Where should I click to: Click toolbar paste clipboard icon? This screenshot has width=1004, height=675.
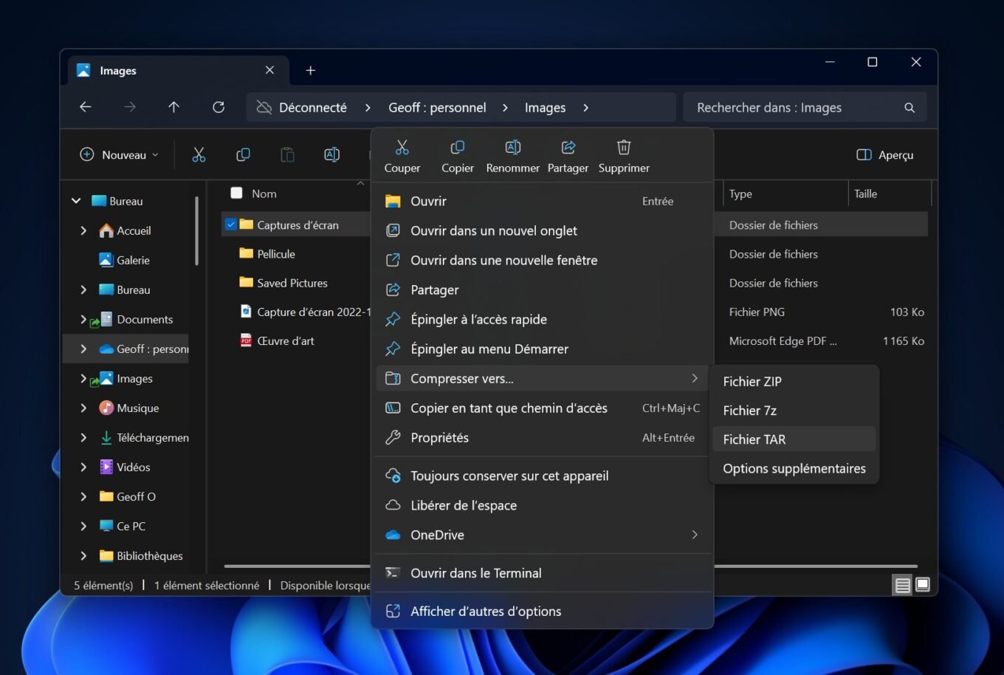click(287, 154)
